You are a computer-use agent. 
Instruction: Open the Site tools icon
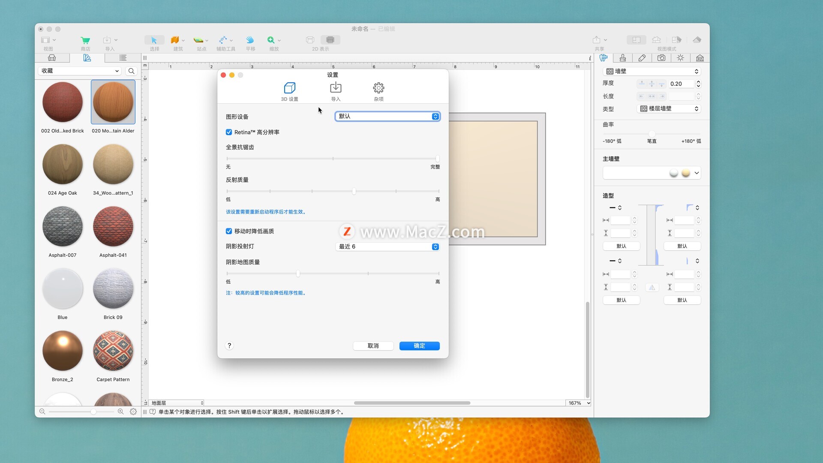[198, 40]
